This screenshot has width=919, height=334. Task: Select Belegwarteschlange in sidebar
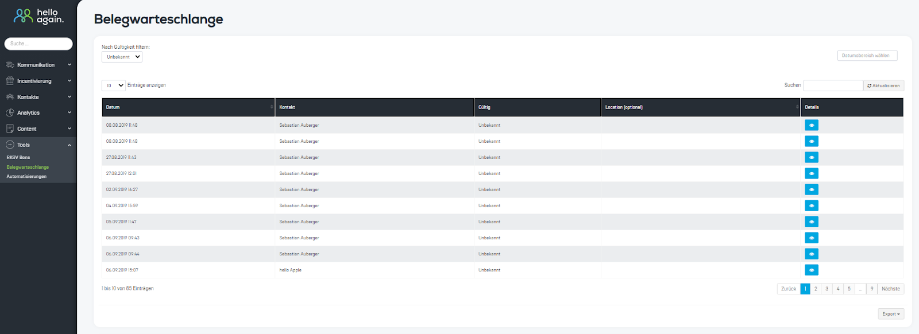click(28, 167)
